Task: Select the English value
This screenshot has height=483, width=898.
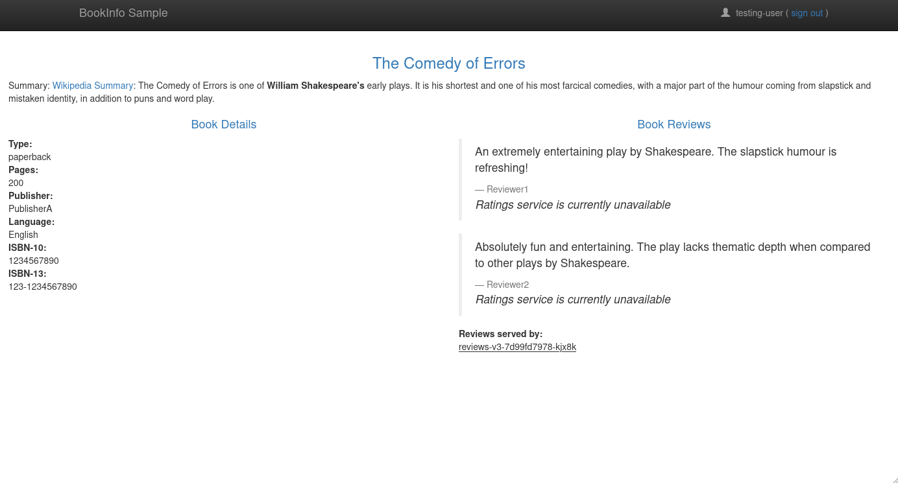Action: click(23, 235)
